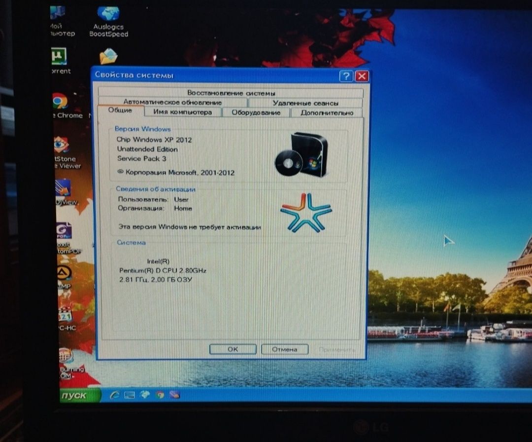Click the Service Pack 3 text
Image resolution: width=532 pixels, height=442 pixels.
coord(142,159)
